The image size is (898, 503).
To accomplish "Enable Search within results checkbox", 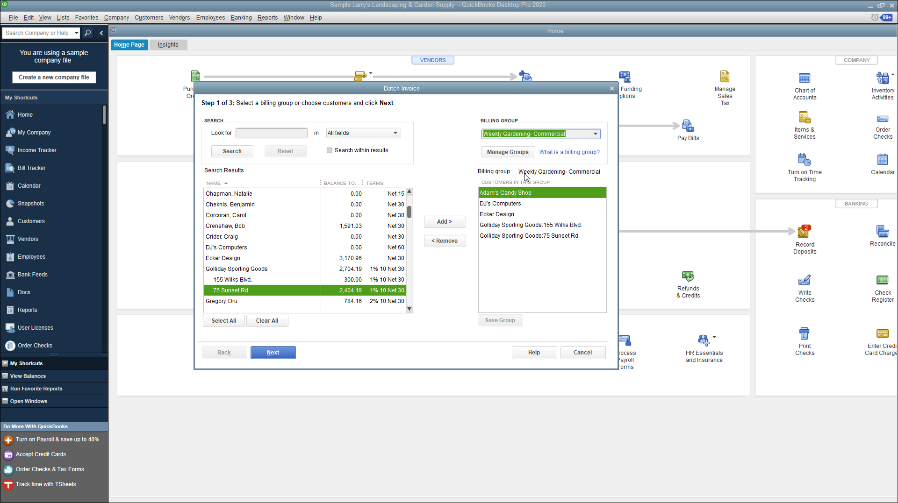I will [x=330, y=150].
